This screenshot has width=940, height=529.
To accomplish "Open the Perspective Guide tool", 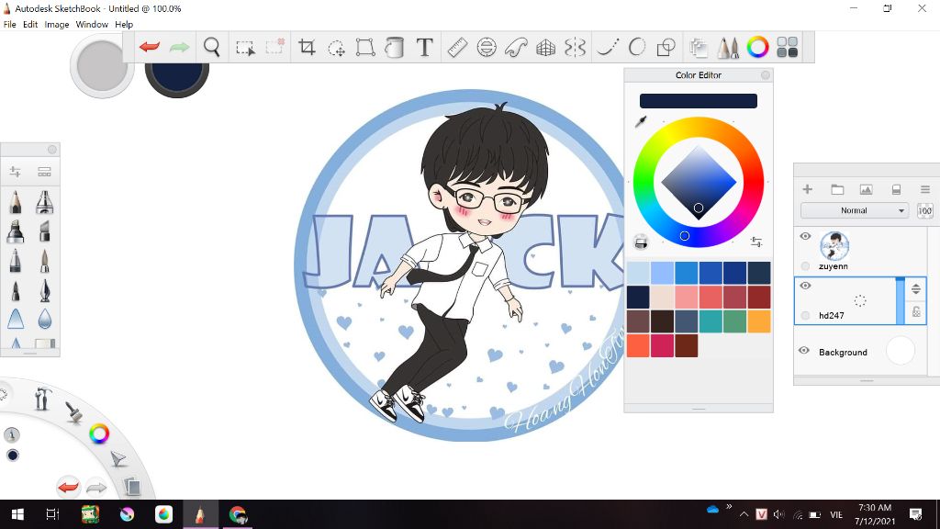I will pos(545,48).
